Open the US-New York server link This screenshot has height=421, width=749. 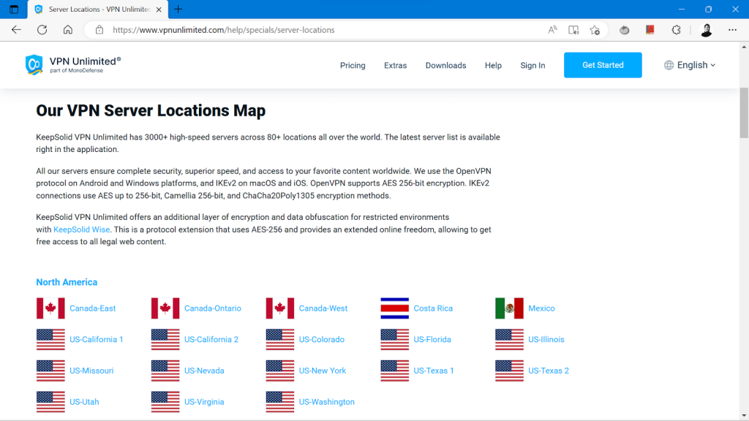point(323,371)
